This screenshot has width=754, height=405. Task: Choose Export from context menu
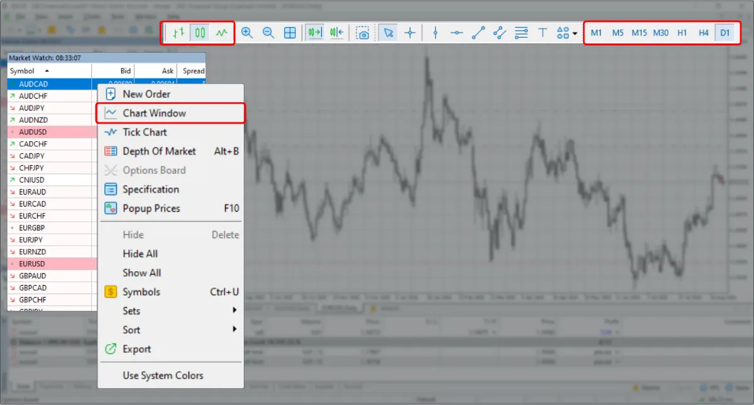(171, 349)
